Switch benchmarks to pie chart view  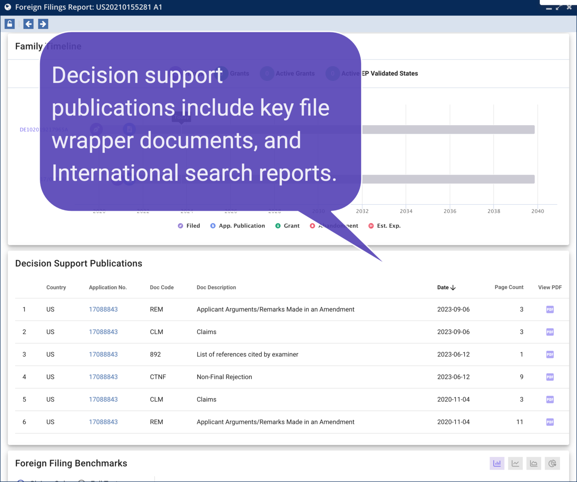click(x=552, y=463)
